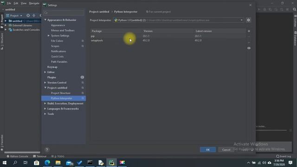Open notification center icon
Screen dimensions: 297x167
click(x=291, y=163)
